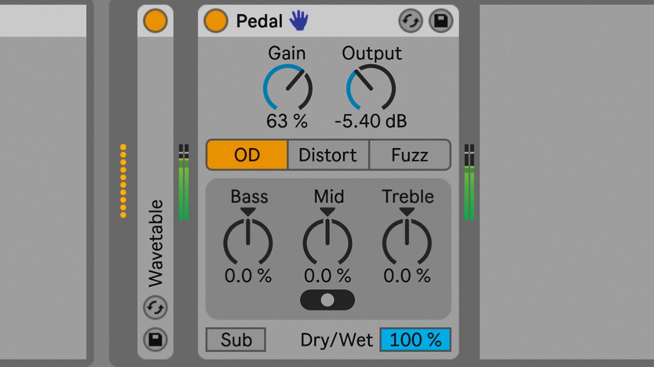Click the Pedal title label
Image resolution: width=654 pixels, height=367 pixels.
261,21
